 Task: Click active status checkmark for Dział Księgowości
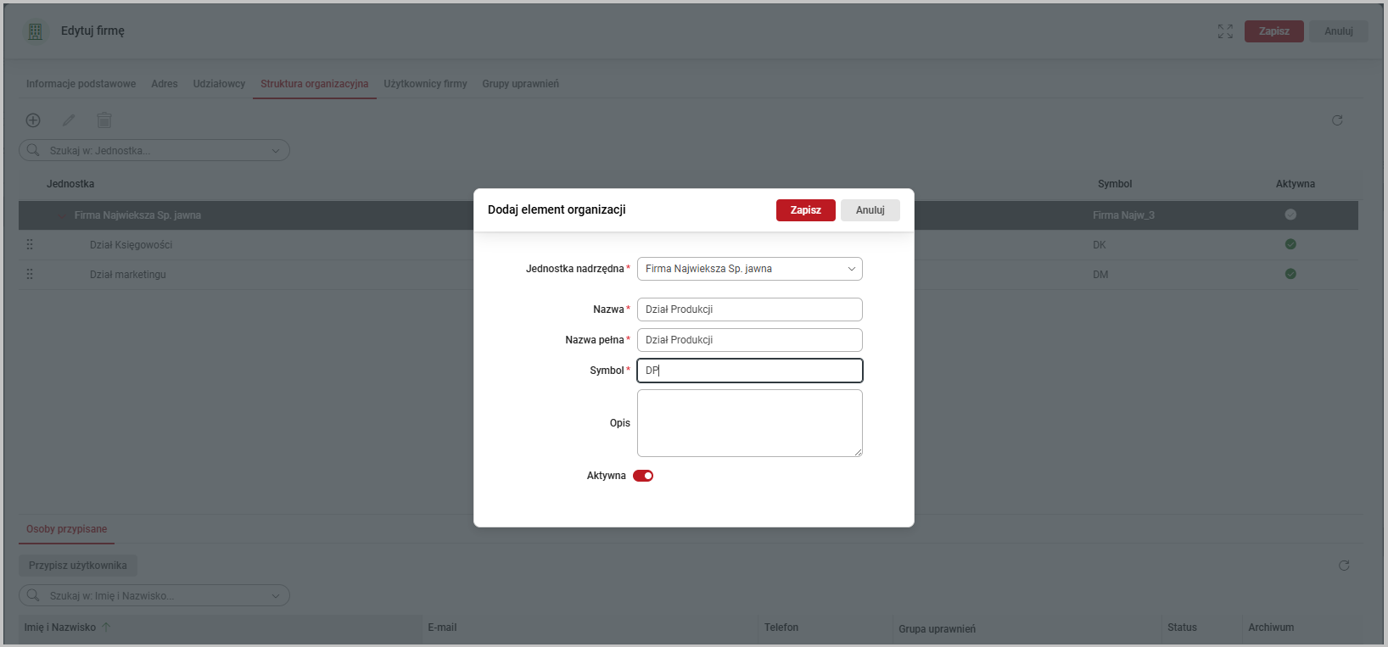click(x=1290, y=244)
